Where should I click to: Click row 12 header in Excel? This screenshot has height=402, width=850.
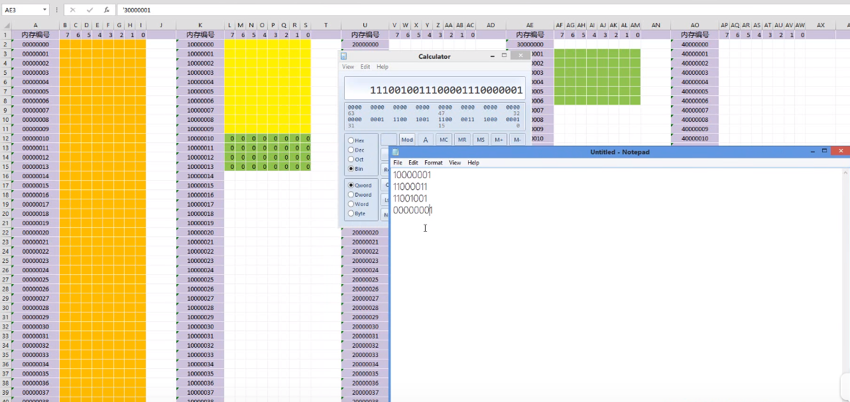(6, 138)
